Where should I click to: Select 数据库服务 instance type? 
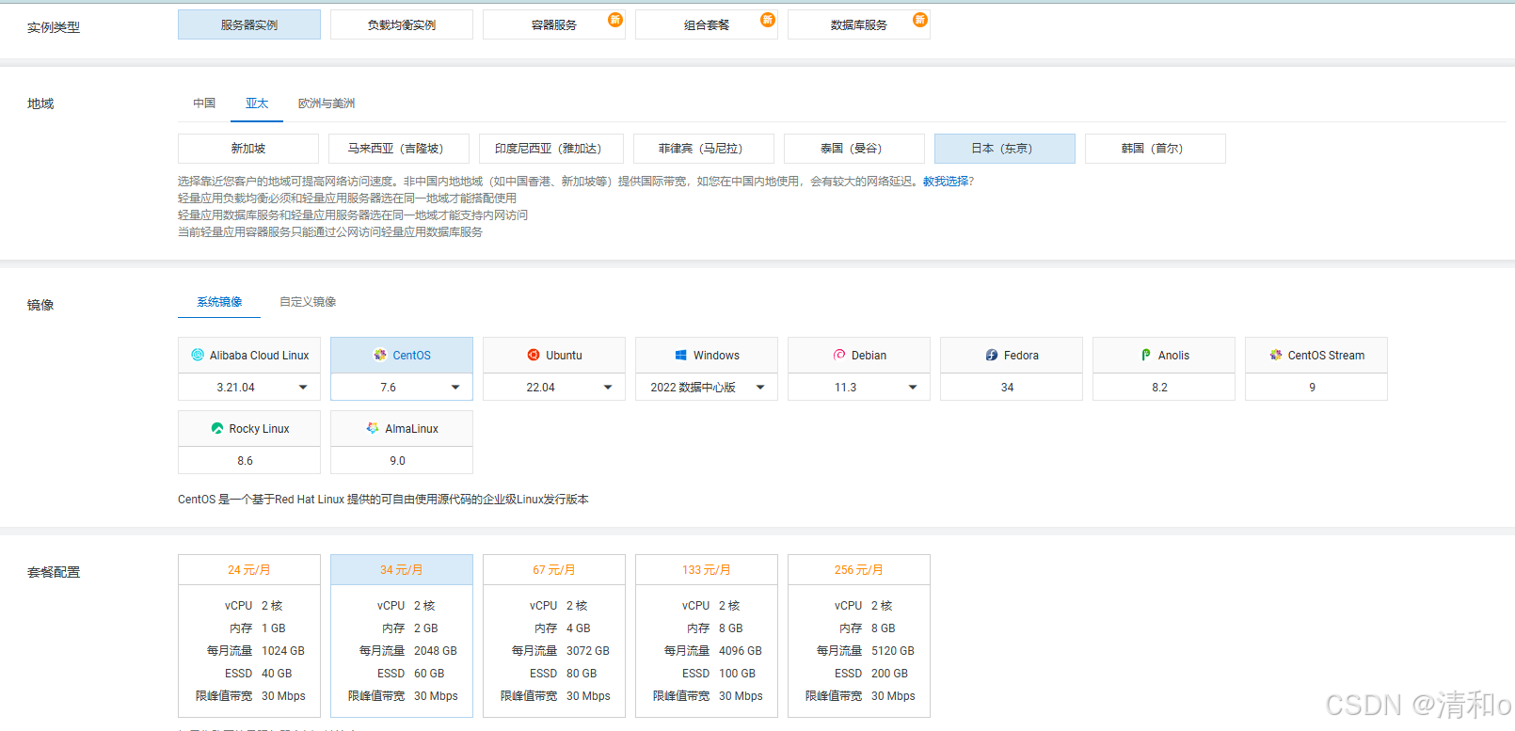[859, 24]
